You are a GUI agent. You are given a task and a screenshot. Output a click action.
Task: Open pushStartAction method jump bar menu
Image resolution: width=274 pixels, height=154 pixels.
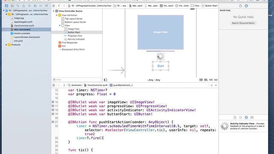tap(121, 85)
